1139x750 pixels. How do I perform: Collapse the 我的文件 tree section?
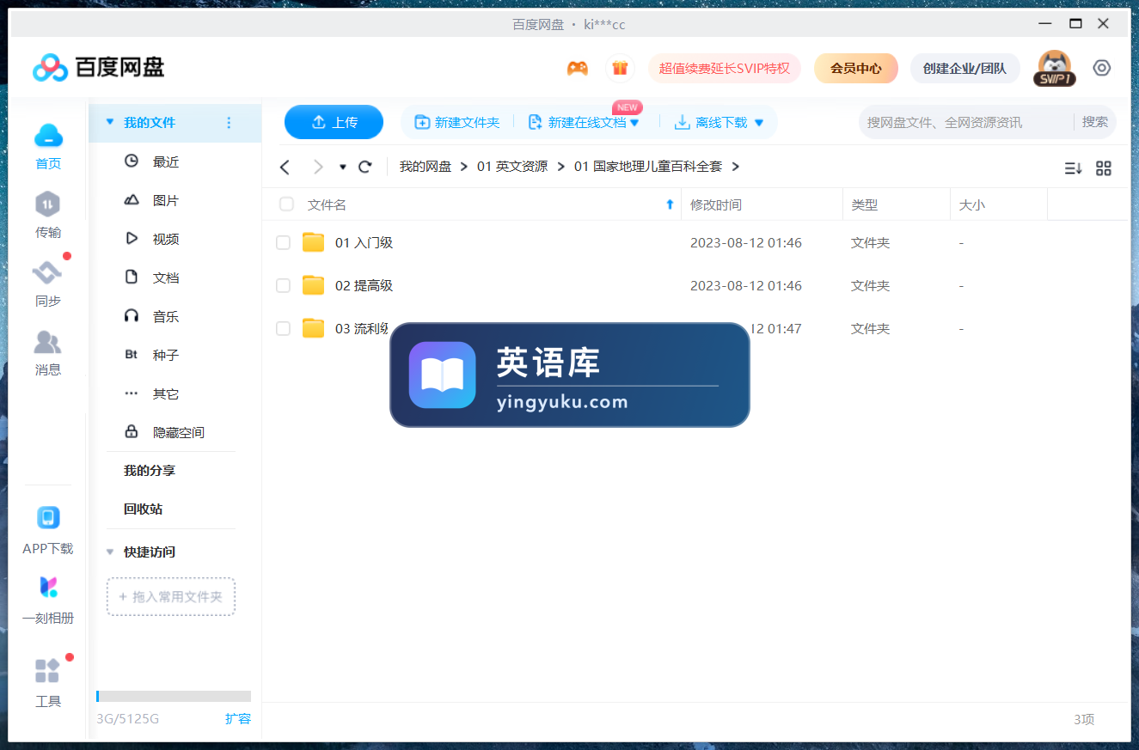tap(109, 123)
